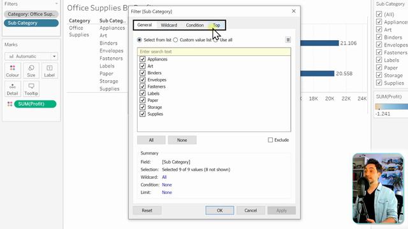Toggle Paper in the right Sub Category panel
The height and width of the screenshot is (229, 408).
click(379, 67)
